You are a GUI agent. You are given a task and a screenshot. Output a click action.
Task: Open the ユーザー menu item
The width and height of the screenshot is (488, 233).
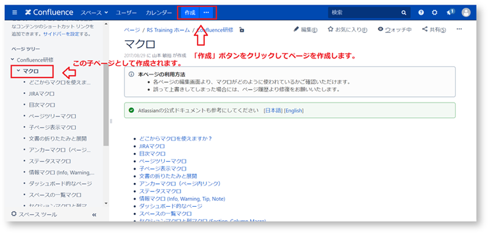(x=126, y=13)
